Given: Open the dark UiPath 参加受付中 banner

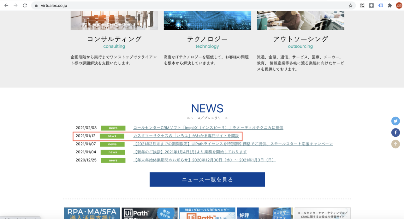Looking at the screenshot, I should (x=150, y=213).
